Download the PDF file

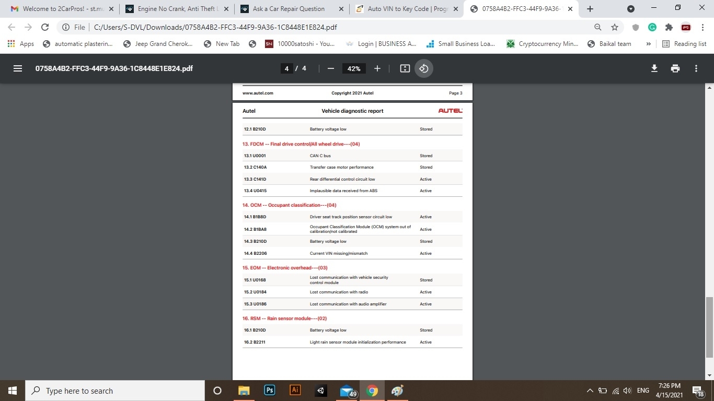pos(654,68)
